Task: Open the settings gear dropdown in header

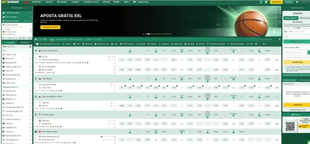Action: click(298, 2)
